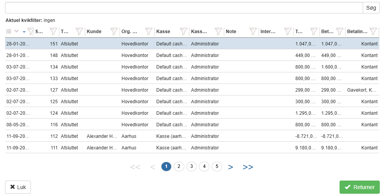Select the row with number 151
The image size is (384, 196).
pos(192,44)
